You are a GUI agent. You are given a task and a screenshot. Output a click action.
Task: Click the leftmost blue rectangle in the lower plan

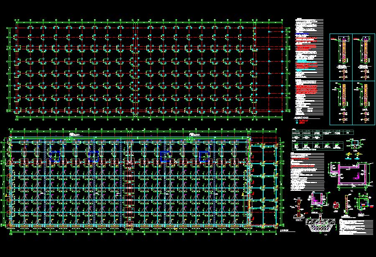coord(54,156)
